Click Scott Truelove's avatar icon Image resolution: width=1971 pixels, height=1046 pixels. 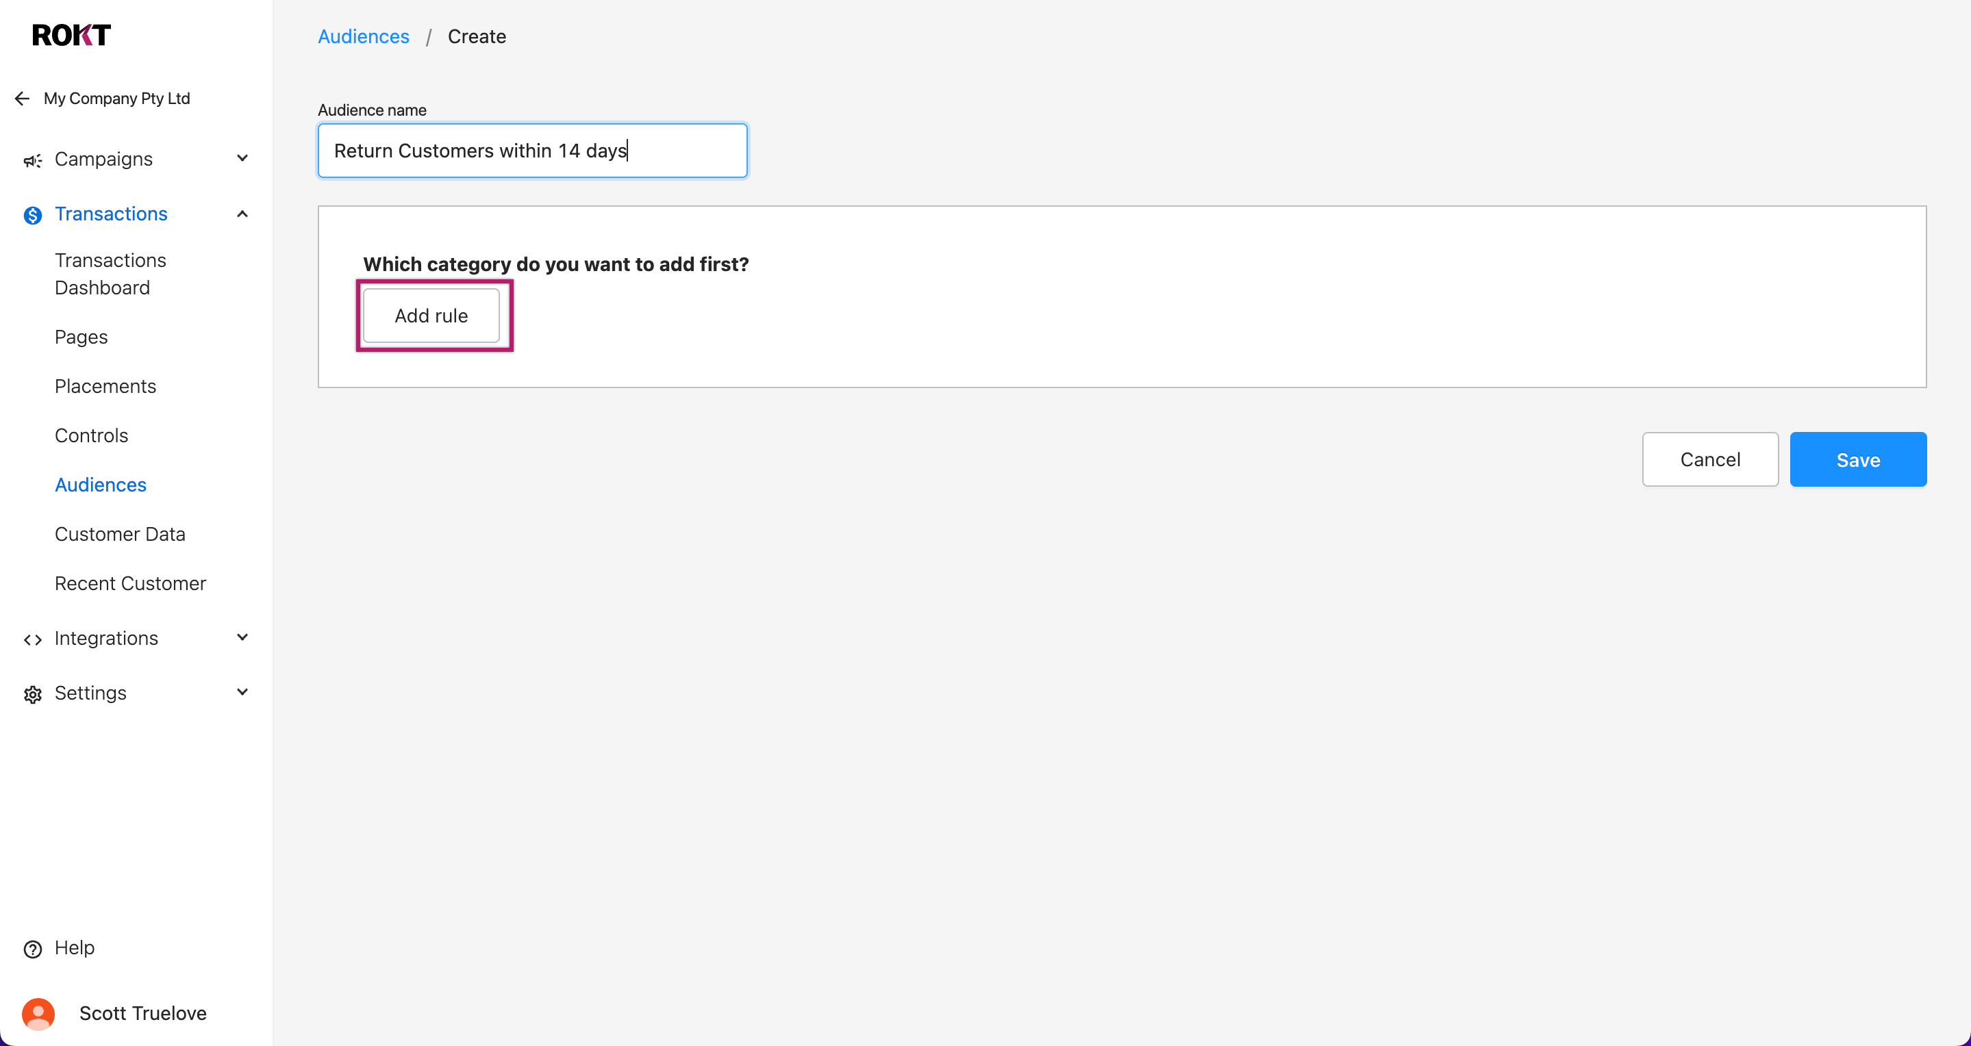(x=38, y=1014)
